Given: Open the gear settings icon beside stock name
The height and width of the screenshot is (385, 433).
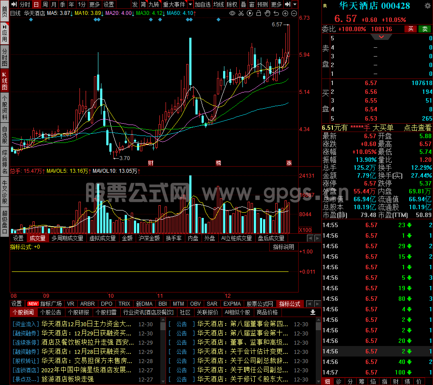Looking at the screenshot, I should (x=427, y=6).
